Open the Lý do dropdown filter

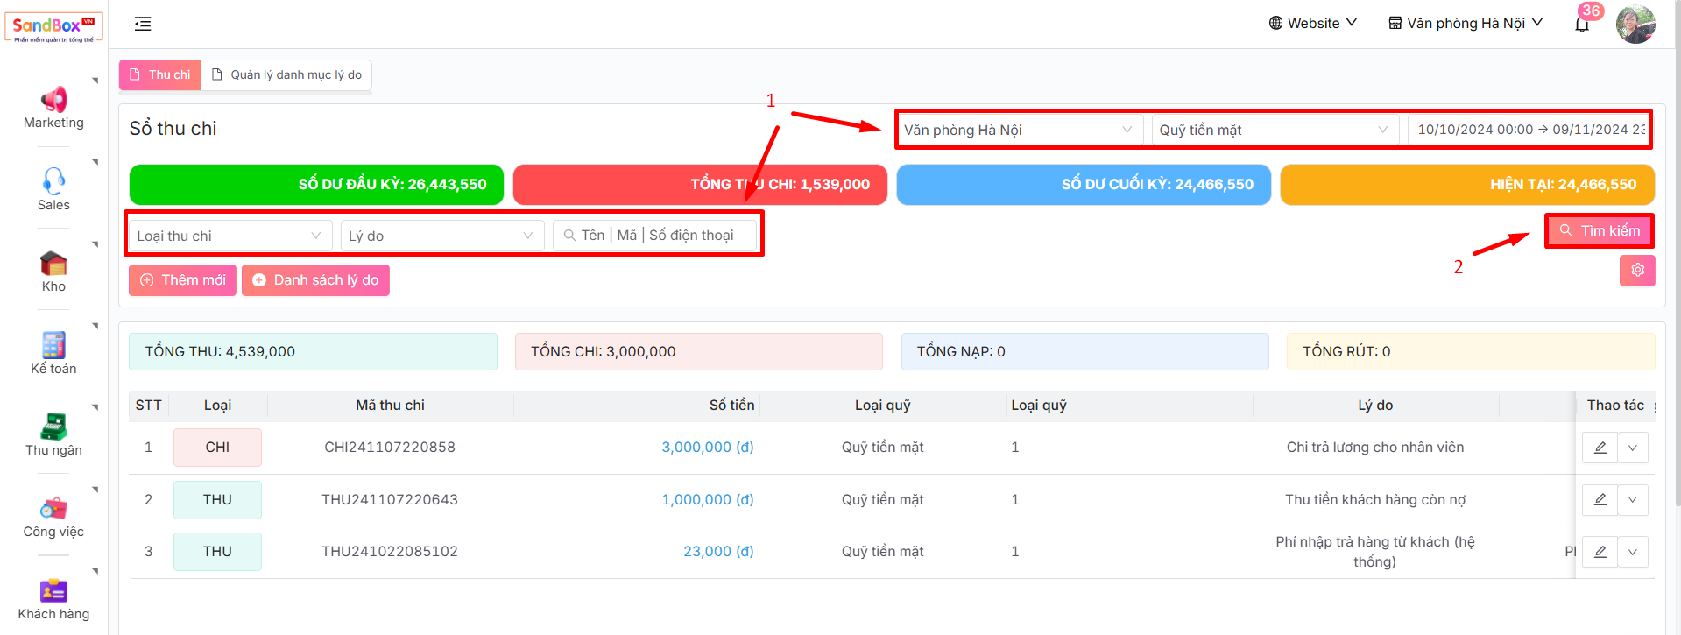[441, 236]
